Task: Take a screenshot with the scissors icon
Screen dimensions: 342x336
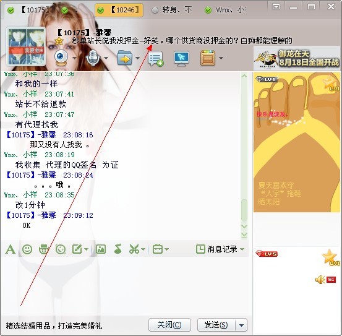Action: (x=134, y=249)
